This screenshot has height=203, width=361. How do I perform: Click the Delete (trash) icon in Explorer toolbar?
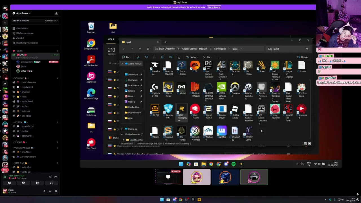179,57
